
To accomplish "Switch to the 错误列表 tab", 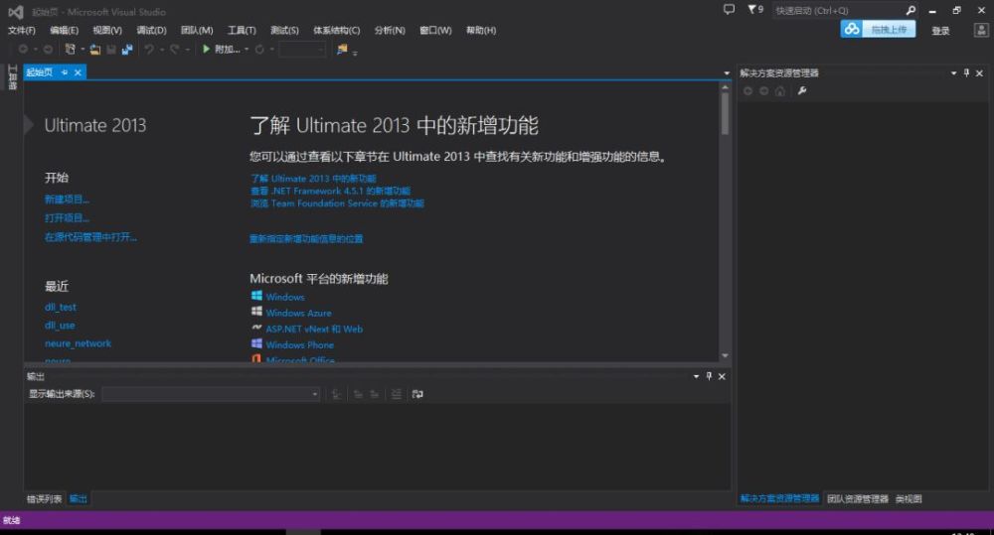I will coord(44,498).
